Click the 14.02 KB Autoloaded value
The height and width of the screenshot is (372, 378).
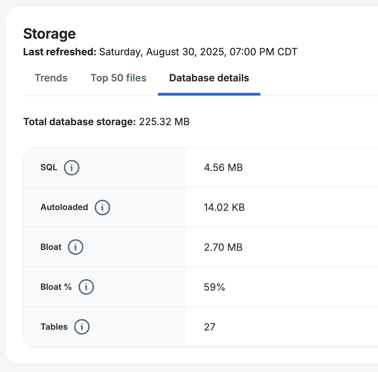(x=224, y=207)
